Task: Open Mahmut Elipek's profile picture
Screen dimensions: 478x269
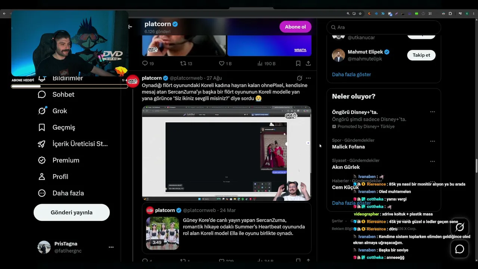Action: pyautogui.click(x=338, y=55)
